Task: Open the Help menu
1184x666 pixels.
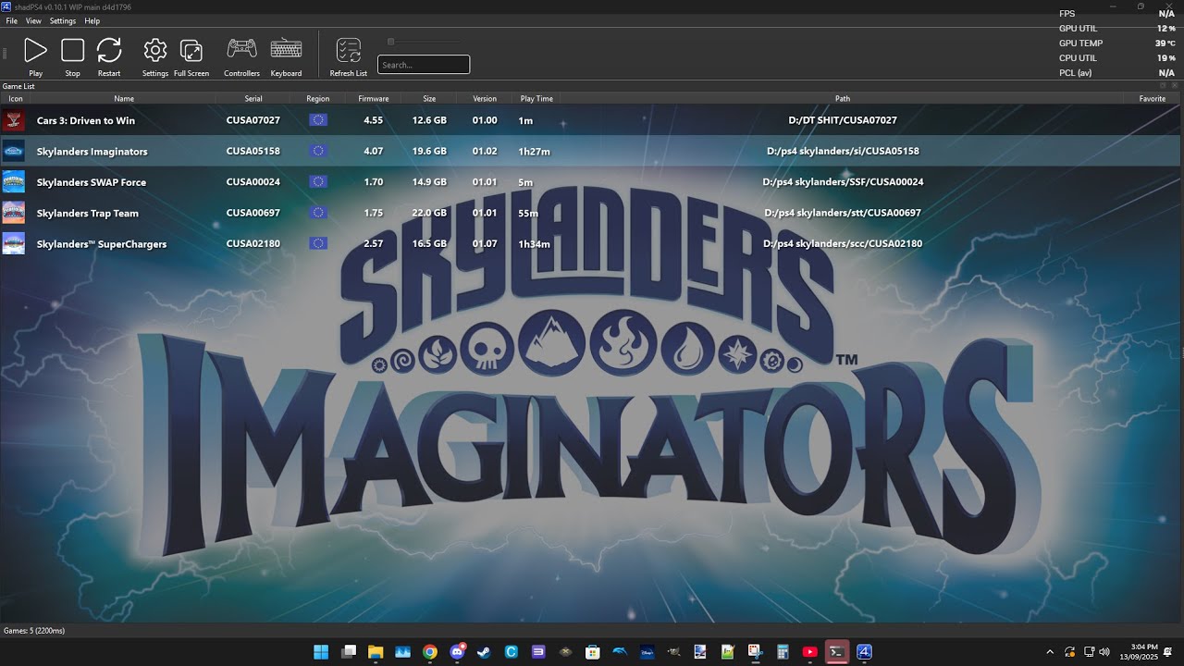Action: (x=92, y=20)
